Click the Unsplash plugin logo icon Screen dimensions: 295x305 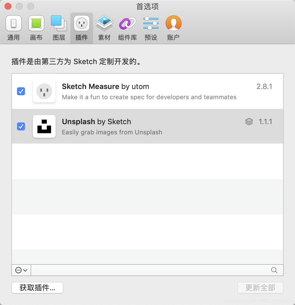pos(44,126)
